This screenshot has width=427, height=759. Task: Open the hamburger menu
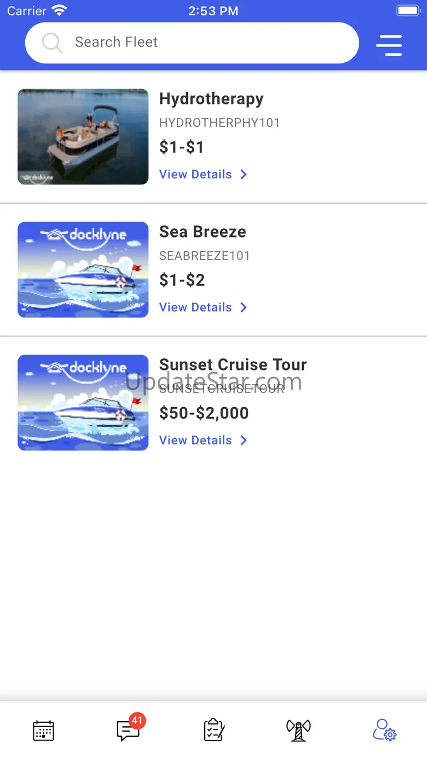coord(389,45)
